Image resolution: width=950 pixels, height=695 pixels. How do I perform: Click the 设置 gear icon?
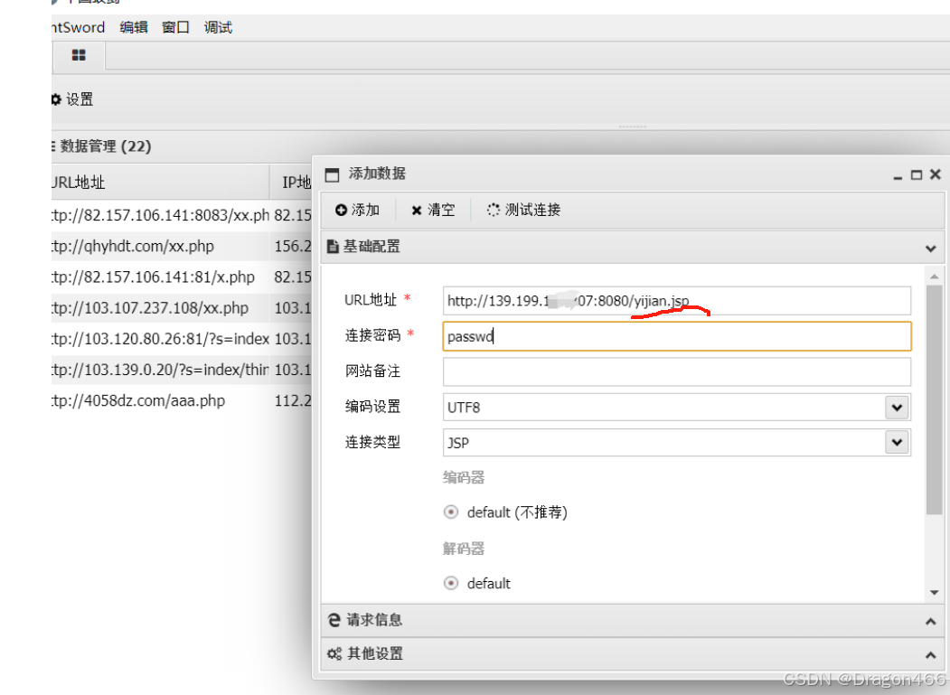tap(56, 99)
